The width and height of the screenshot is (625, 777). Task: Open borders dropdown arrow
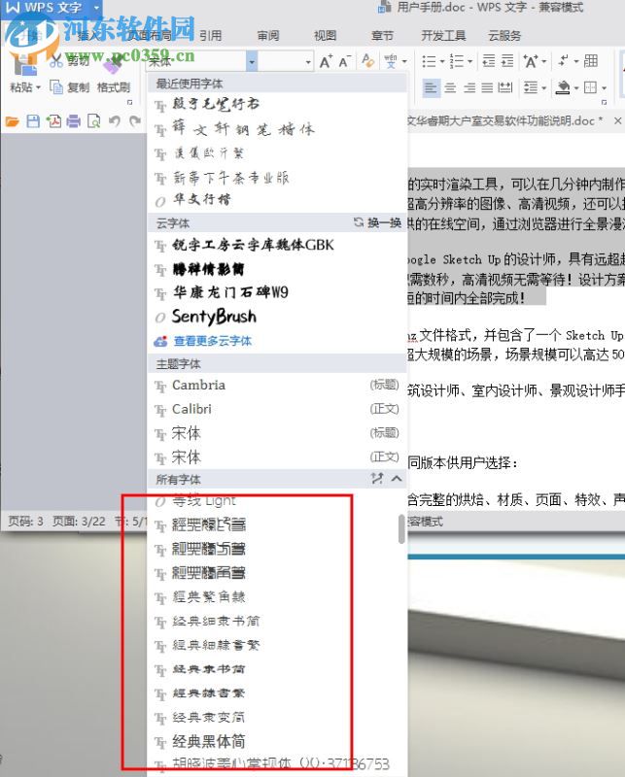[604, 88]
